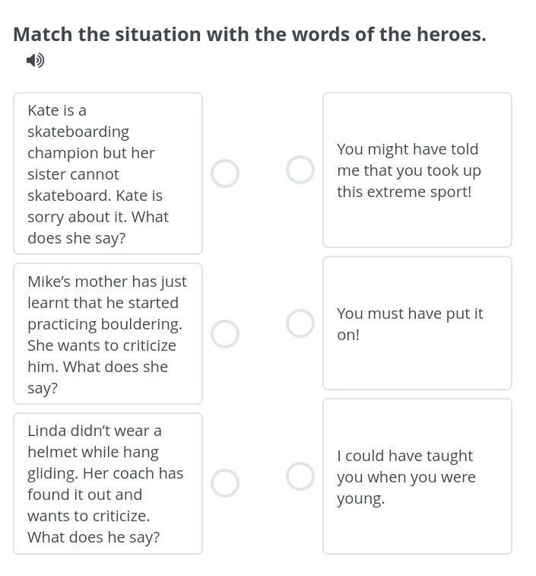The image size is (536, 576).
Task: Select the radio circle beside Kate's skateboarding situation
Action: pos(225,173)
